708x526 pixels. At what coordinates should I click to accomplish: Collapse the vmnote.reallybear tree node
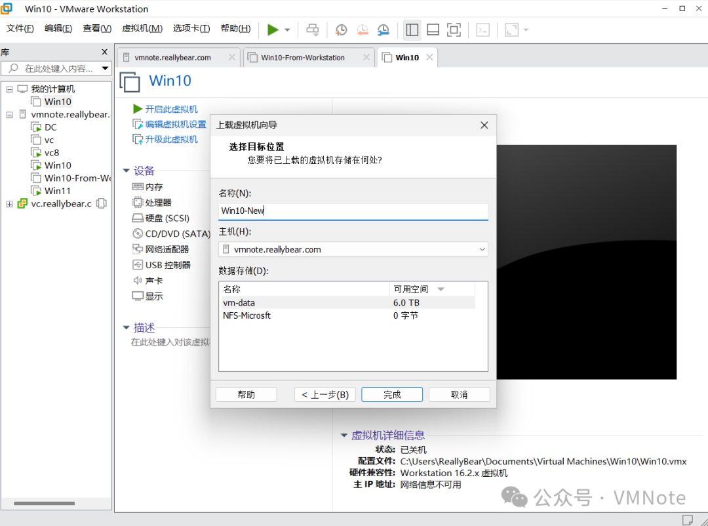point(9,115)
